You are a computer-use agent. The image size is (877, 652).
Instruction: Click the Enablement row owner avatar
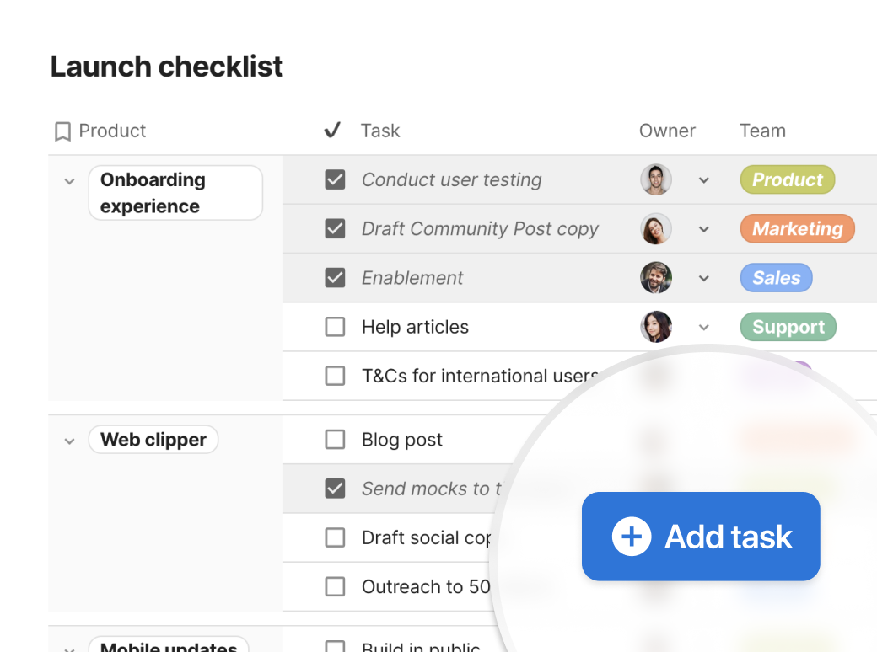[656, 278]
